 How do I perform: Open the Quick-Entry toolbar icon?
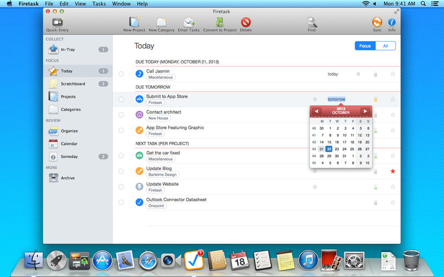58,22
